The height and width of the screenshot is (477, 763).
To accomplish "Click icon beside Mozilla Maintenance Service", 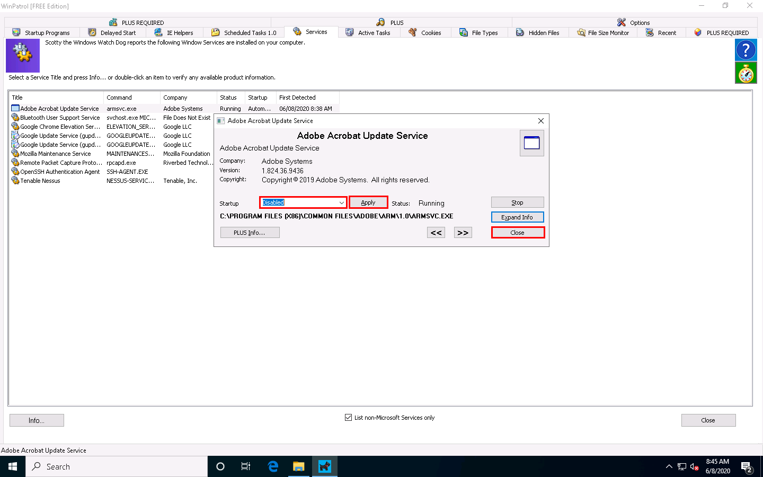I will (15, 154).
